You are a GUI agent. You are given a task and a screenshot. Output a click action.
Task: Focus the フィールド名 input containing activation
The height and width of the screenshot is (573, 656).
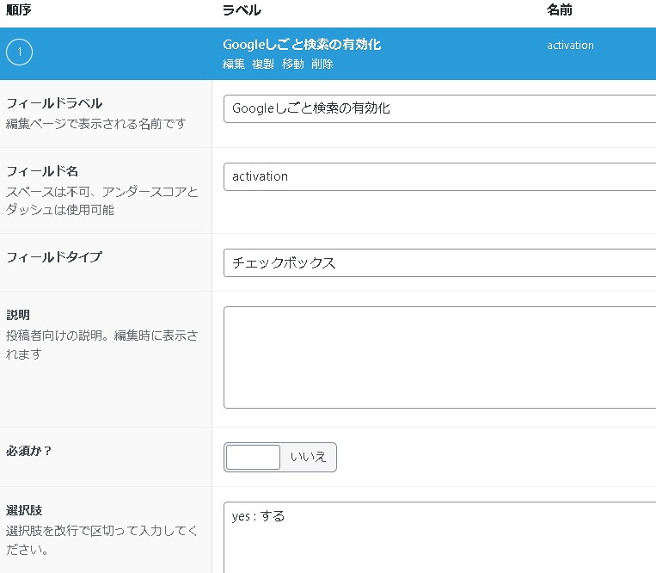438,176
